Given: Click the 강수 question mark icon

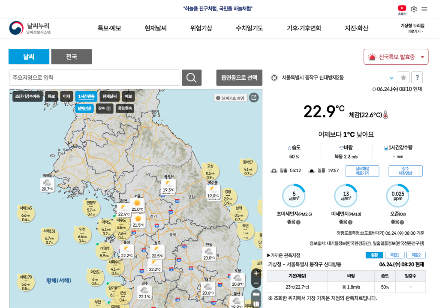Looking at the screenshot, I should tap(108, 108).
